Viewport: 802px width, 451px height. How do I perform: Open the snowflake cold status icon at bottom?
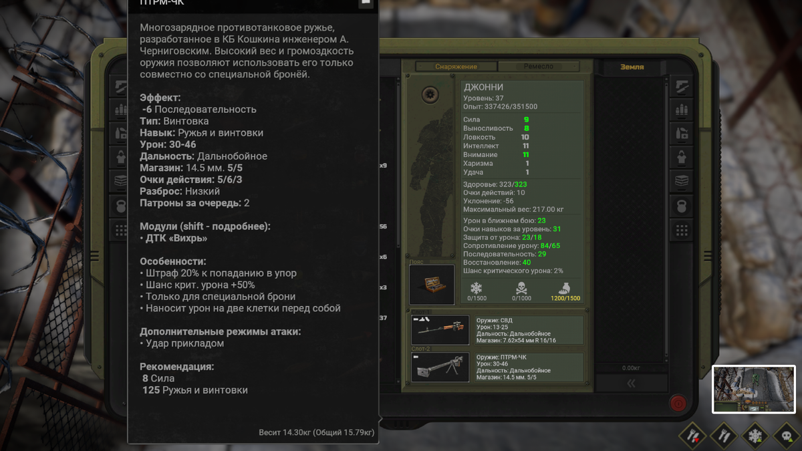pos(755,436)
